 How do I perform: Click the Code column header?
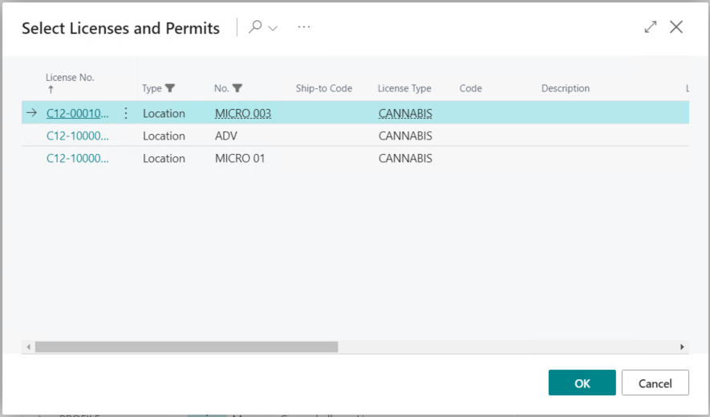tap(470, 88)
